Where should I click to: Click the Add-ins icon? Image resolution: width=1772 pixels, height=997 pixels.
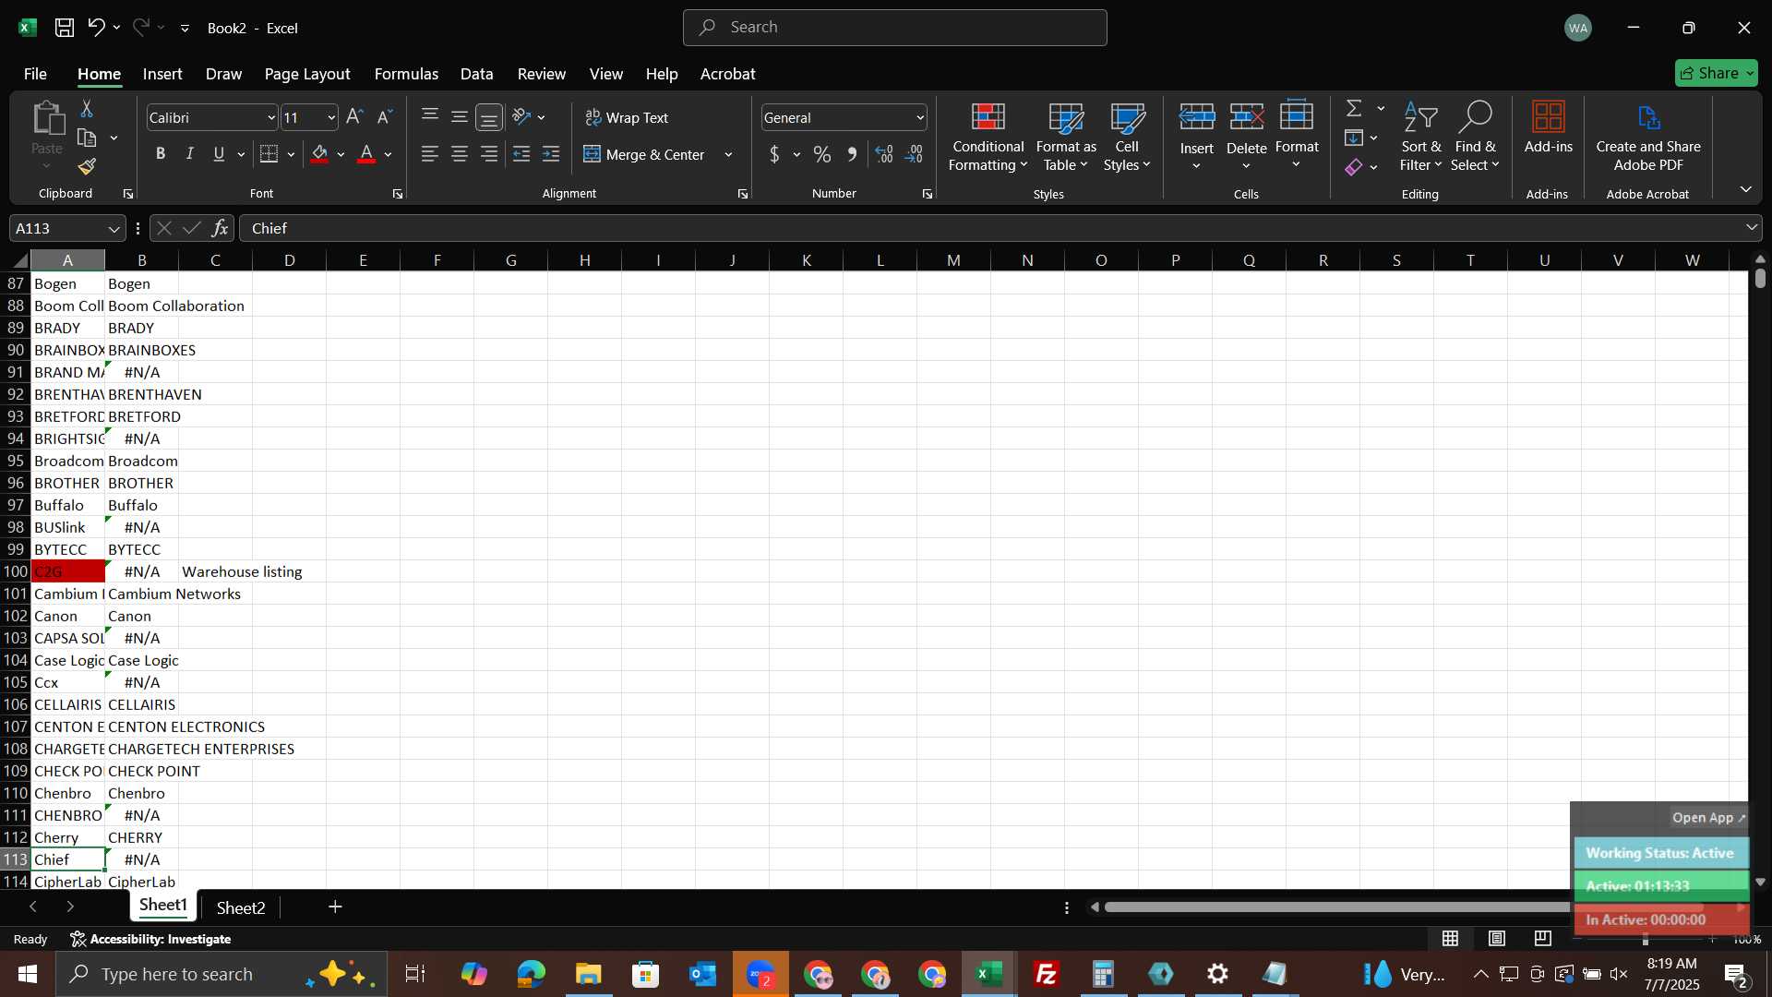(1548, 127)
